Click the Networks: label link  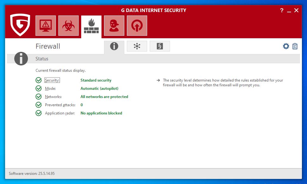click(53, 97)
